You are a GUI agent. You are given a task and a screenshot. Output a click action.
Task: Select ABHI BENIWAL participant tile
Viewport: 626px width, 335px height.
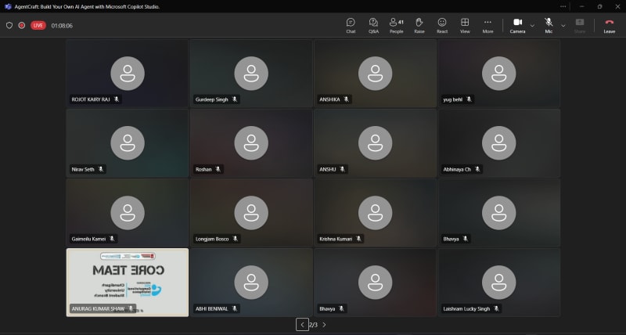click(251, 283)
